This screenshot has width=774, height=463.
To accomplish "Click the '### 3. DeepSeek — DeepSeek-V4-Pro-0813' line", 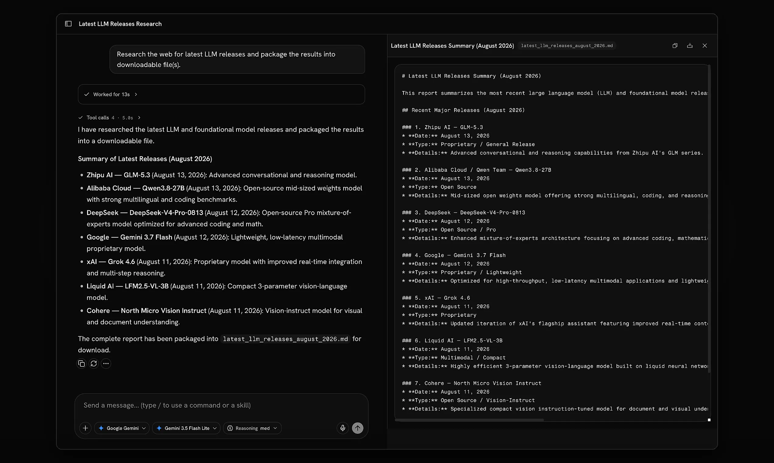I will (463, 213).
